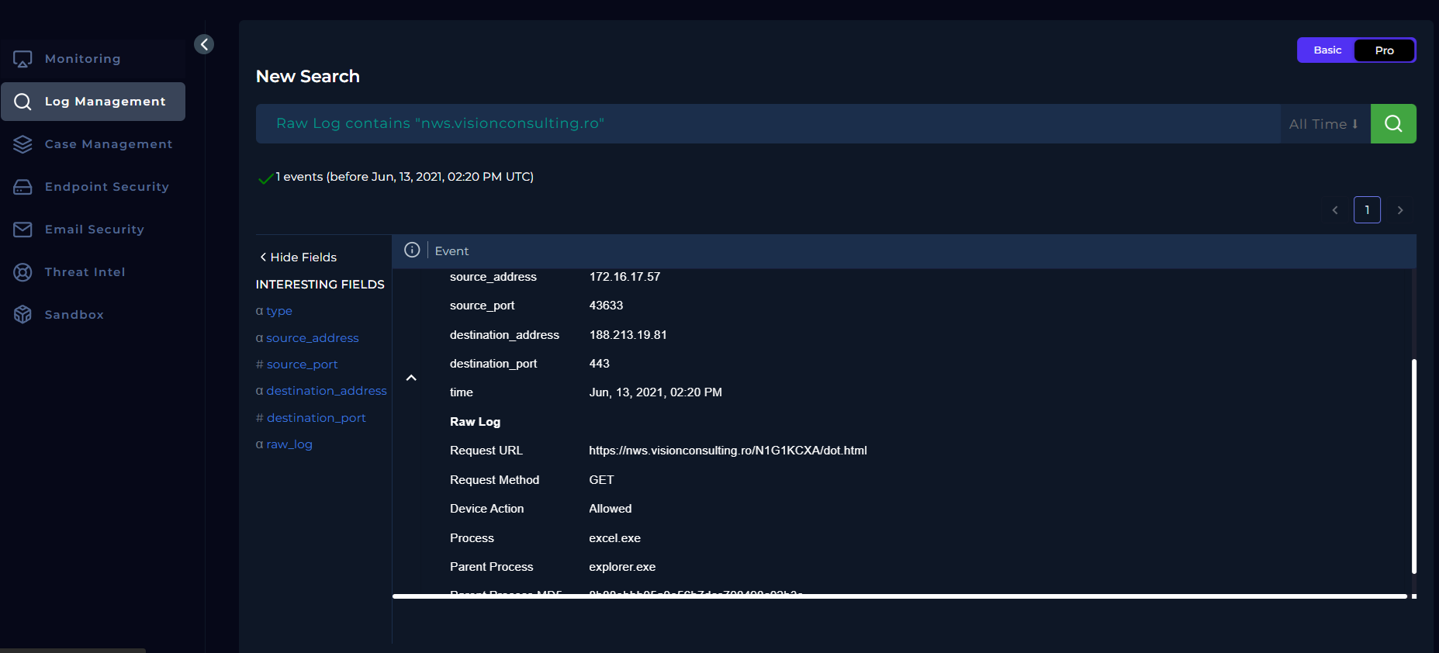The width and height of the screenshot is (1439, 653).
Task: Click the Monitoring screen icon
Action: [x=22, y=59]
